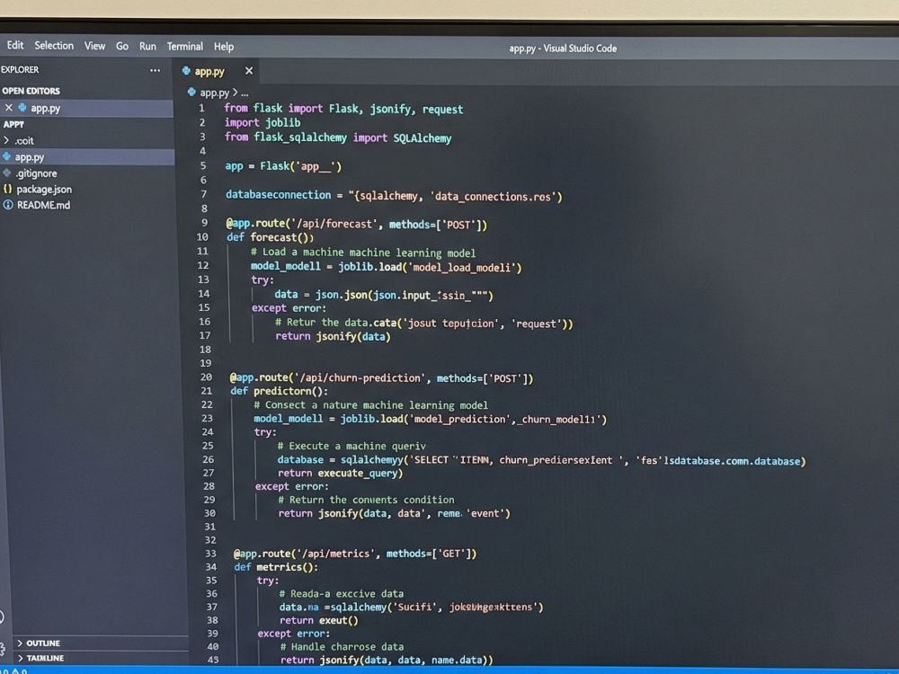
Task: Open the Terminal menu
Action: click(x=184, y=47)
